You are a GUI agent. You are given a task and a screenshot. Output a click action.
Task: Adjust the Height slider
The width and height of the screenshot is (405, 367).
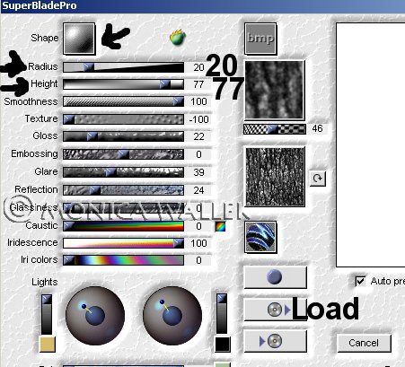pyautogui.click(x=123, y=84)
